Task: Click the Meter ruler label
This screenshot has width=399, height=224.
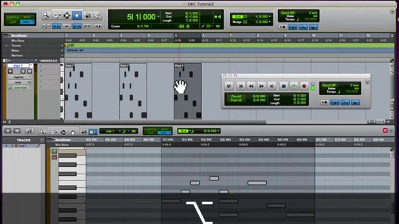Action: pos(15,50)
